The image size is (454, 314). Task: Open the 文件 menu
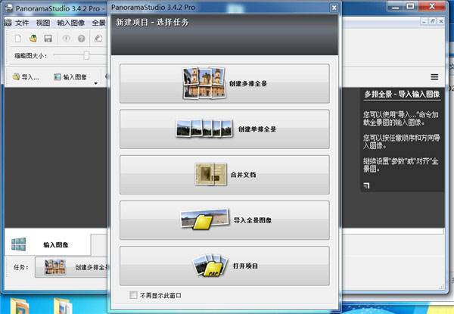click(x=22, y=23)
